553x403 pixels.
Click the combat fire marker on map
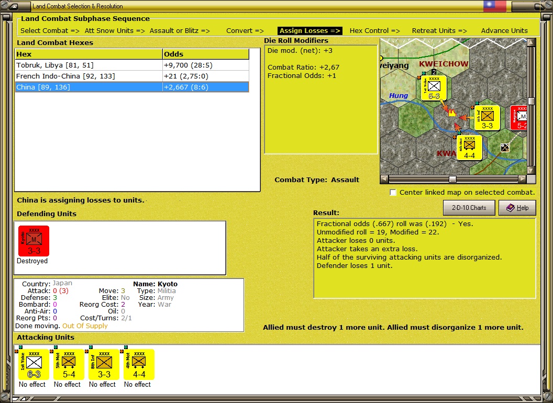[451, 113]
